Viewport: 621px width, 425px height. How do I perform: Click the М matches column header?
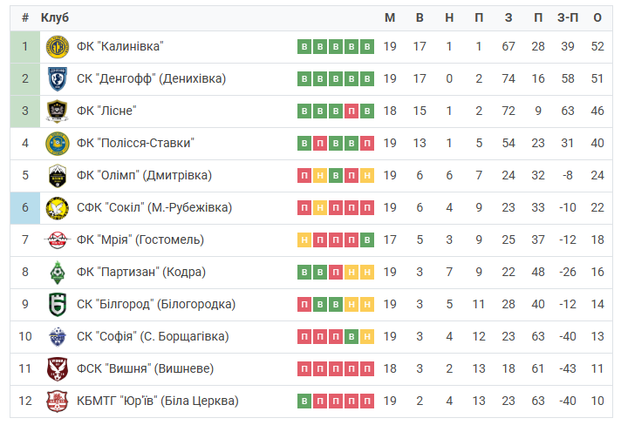click(390, 17)
